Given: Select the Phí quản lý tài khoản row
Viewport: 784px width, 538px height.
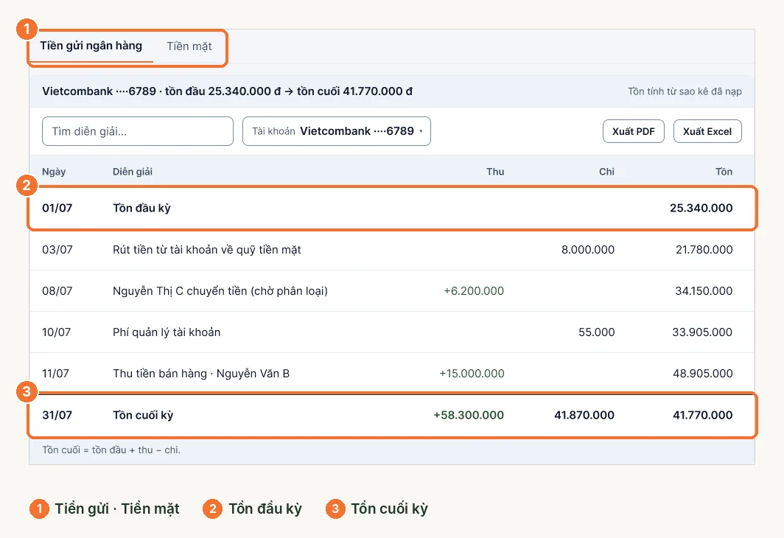Looking at the screenshot, I should click(392, 332).
